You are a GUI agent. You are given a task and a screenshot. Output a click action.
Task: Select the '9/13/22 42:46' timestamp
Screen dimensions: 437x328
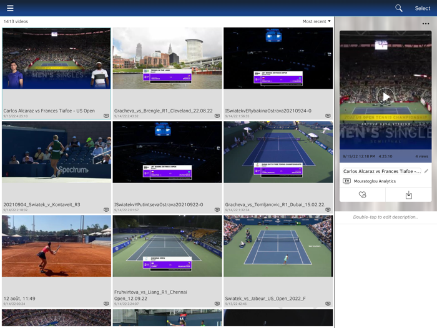pos(236,304)
